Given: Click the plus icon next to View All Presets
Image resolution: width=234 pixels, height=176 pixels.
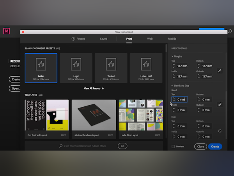Looking at the screenshot, I should coord(103,88).
